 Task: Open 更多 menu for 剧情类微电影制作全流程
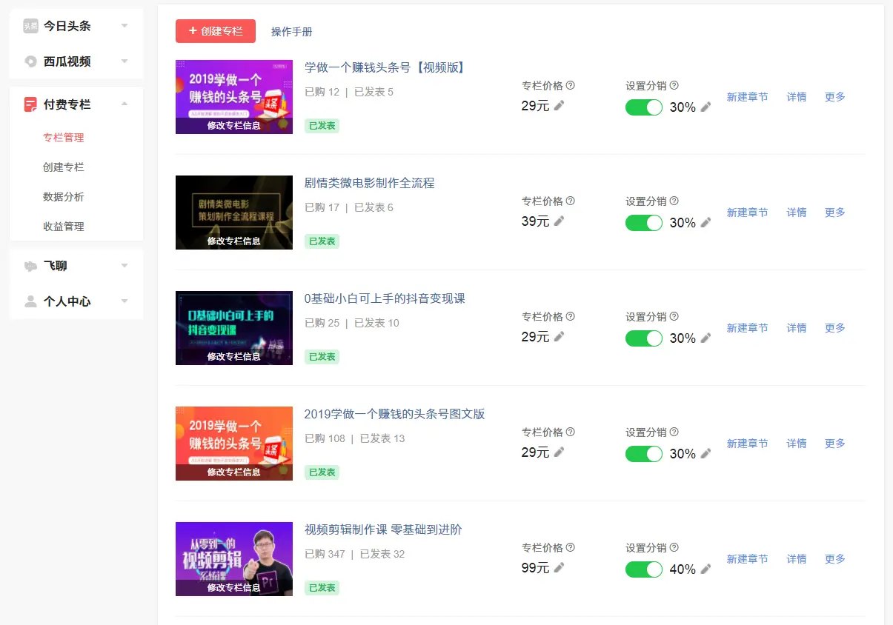pyautogui.click(x=835, y=213)
